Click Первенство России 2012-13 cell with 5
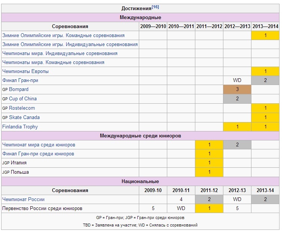 (237, 209)
